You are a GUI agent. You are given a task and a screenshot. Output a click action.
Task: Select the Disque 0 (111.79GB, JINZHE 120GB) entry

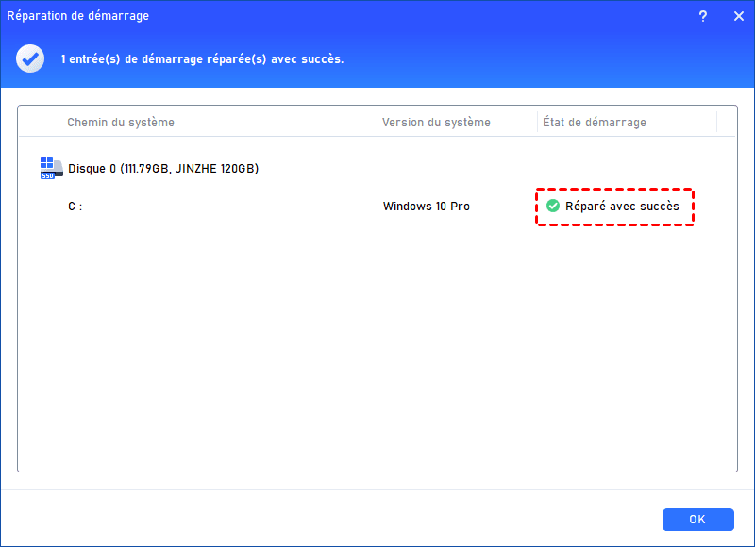[163, 169]
